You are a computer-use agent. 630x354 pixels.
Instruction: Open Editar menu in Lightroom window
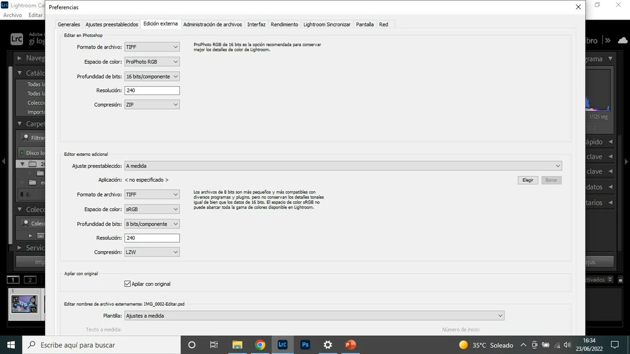(35, 15)
